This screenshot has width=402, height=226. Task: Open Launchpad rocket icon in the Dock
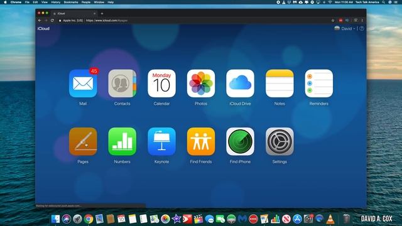77,219
